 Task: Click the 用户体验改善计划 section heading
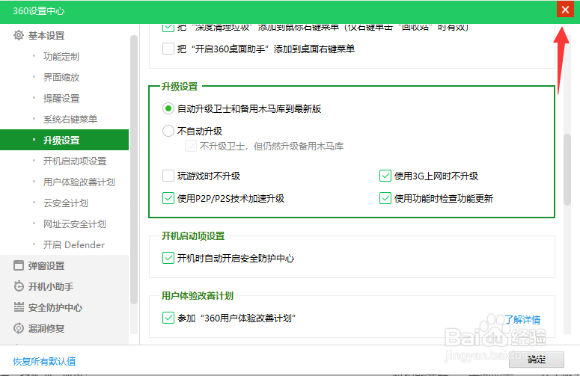[x=198, y=296]
